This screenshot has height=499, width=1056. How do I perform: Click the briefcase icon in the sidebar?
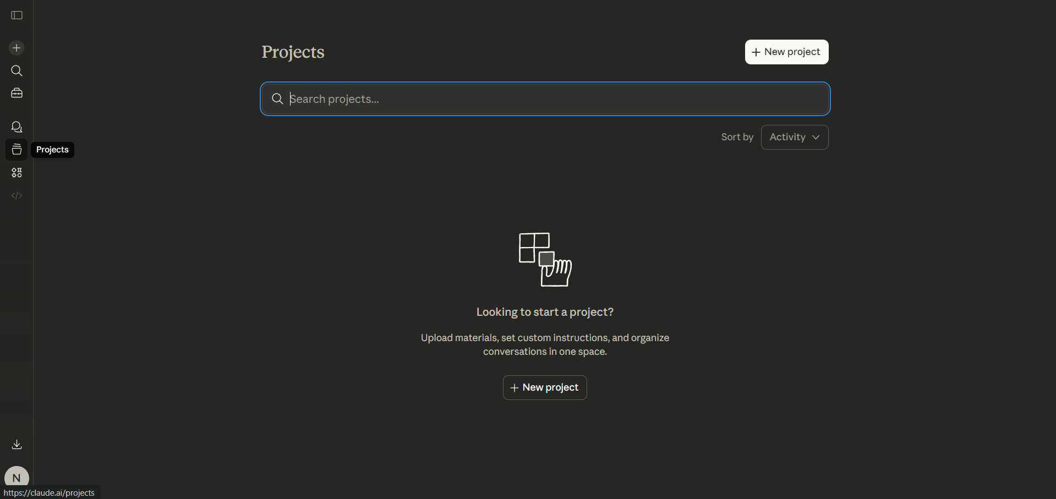coord(16,93)
